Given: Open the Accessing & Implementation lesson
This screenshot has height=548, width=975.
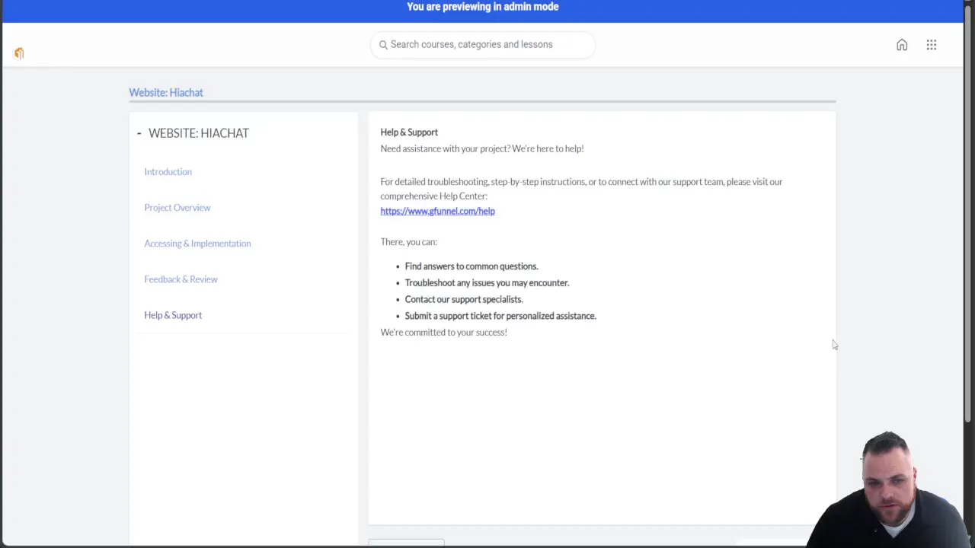Looking at the screenshot, I should (197, 243).
